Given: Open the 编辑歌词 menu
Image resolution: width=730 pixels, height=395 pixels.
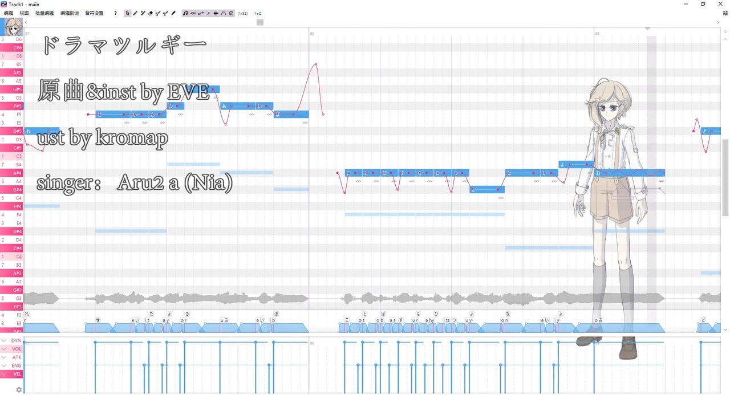Looking at the screenshot, I should point(70,13).
